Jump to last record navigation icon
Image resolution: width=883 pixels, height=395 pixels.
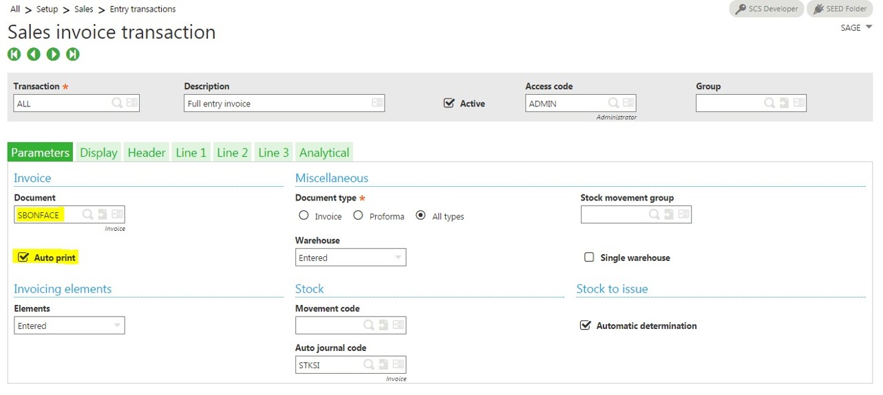tap(73, 54)
